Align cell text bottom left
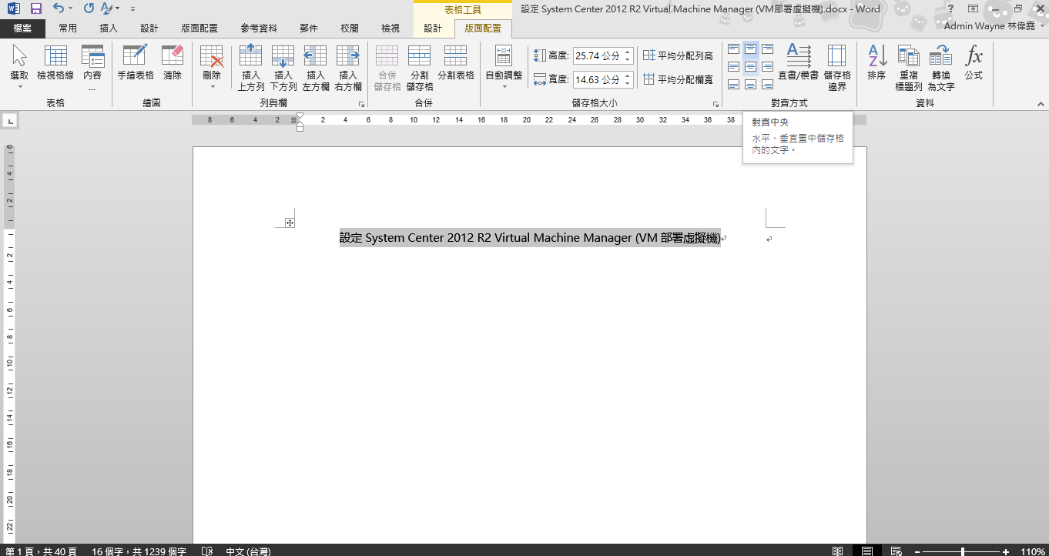The width and height of the screenshot is (1049, 556). [734, 85]
